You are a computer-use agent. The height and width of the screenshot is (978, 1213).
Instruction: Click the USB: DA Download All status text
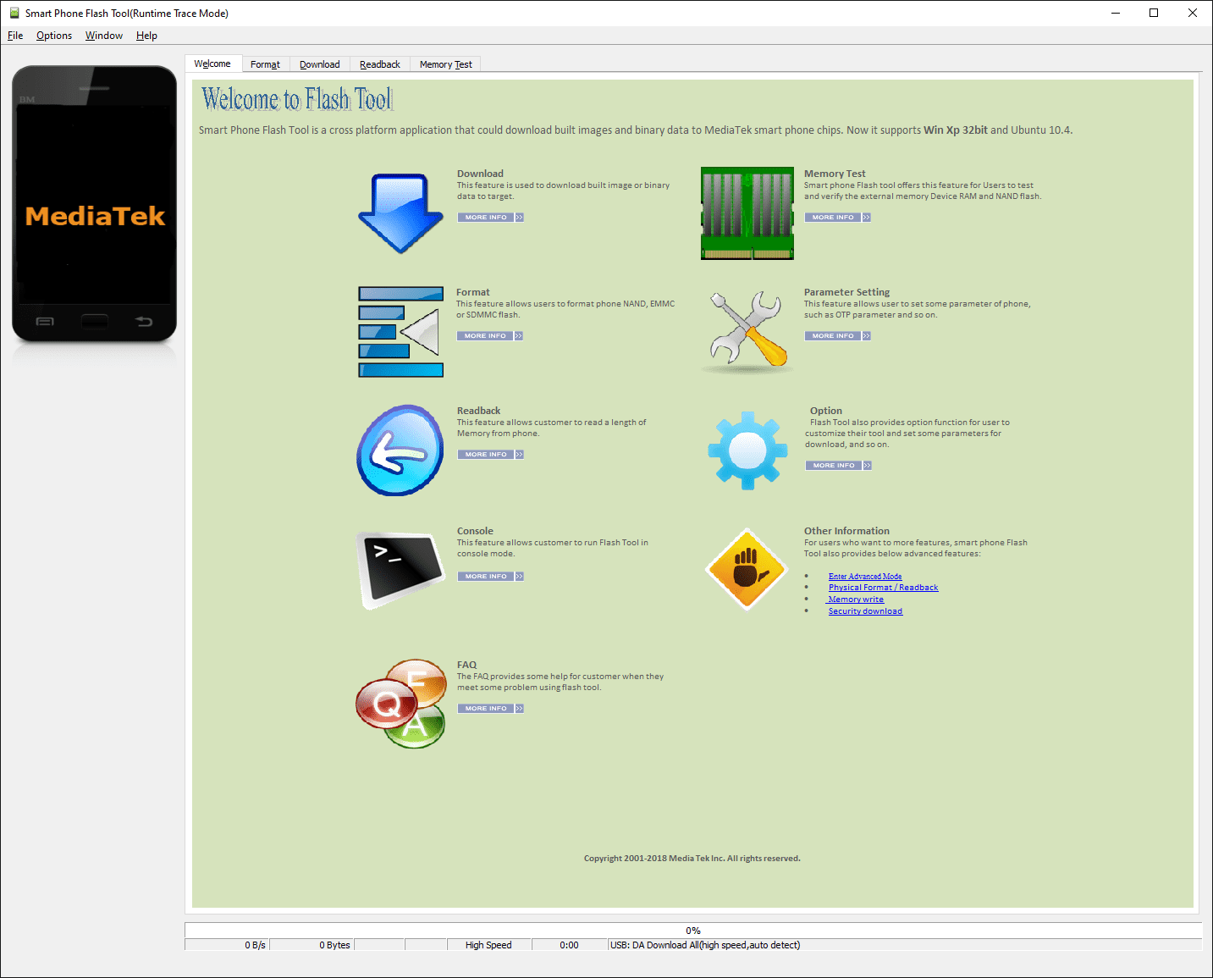(x=705, y=945)
